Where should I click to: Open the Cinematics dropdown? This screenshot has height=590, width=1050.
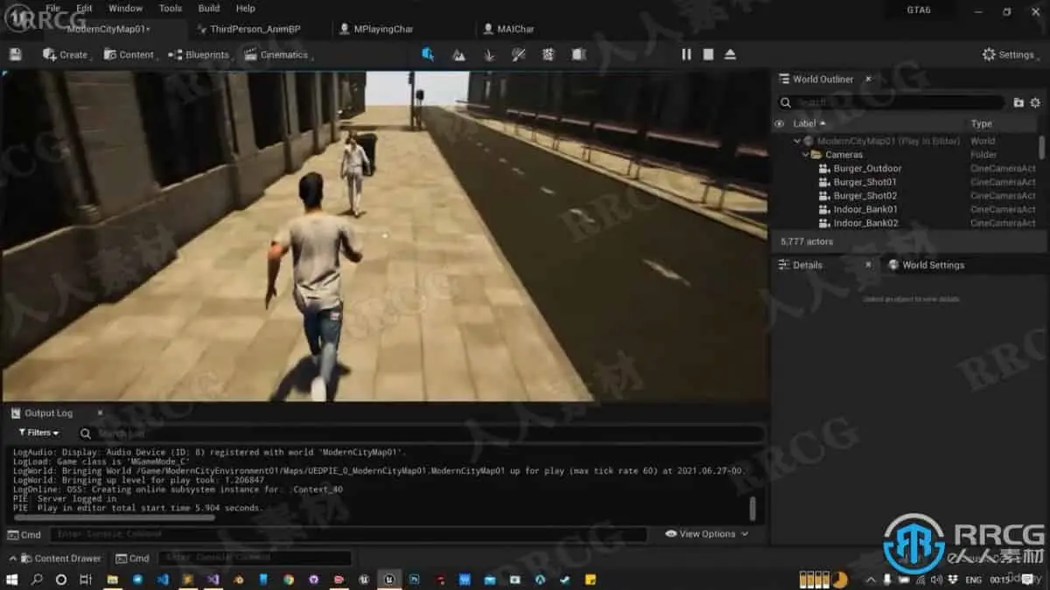pos(278,54)
